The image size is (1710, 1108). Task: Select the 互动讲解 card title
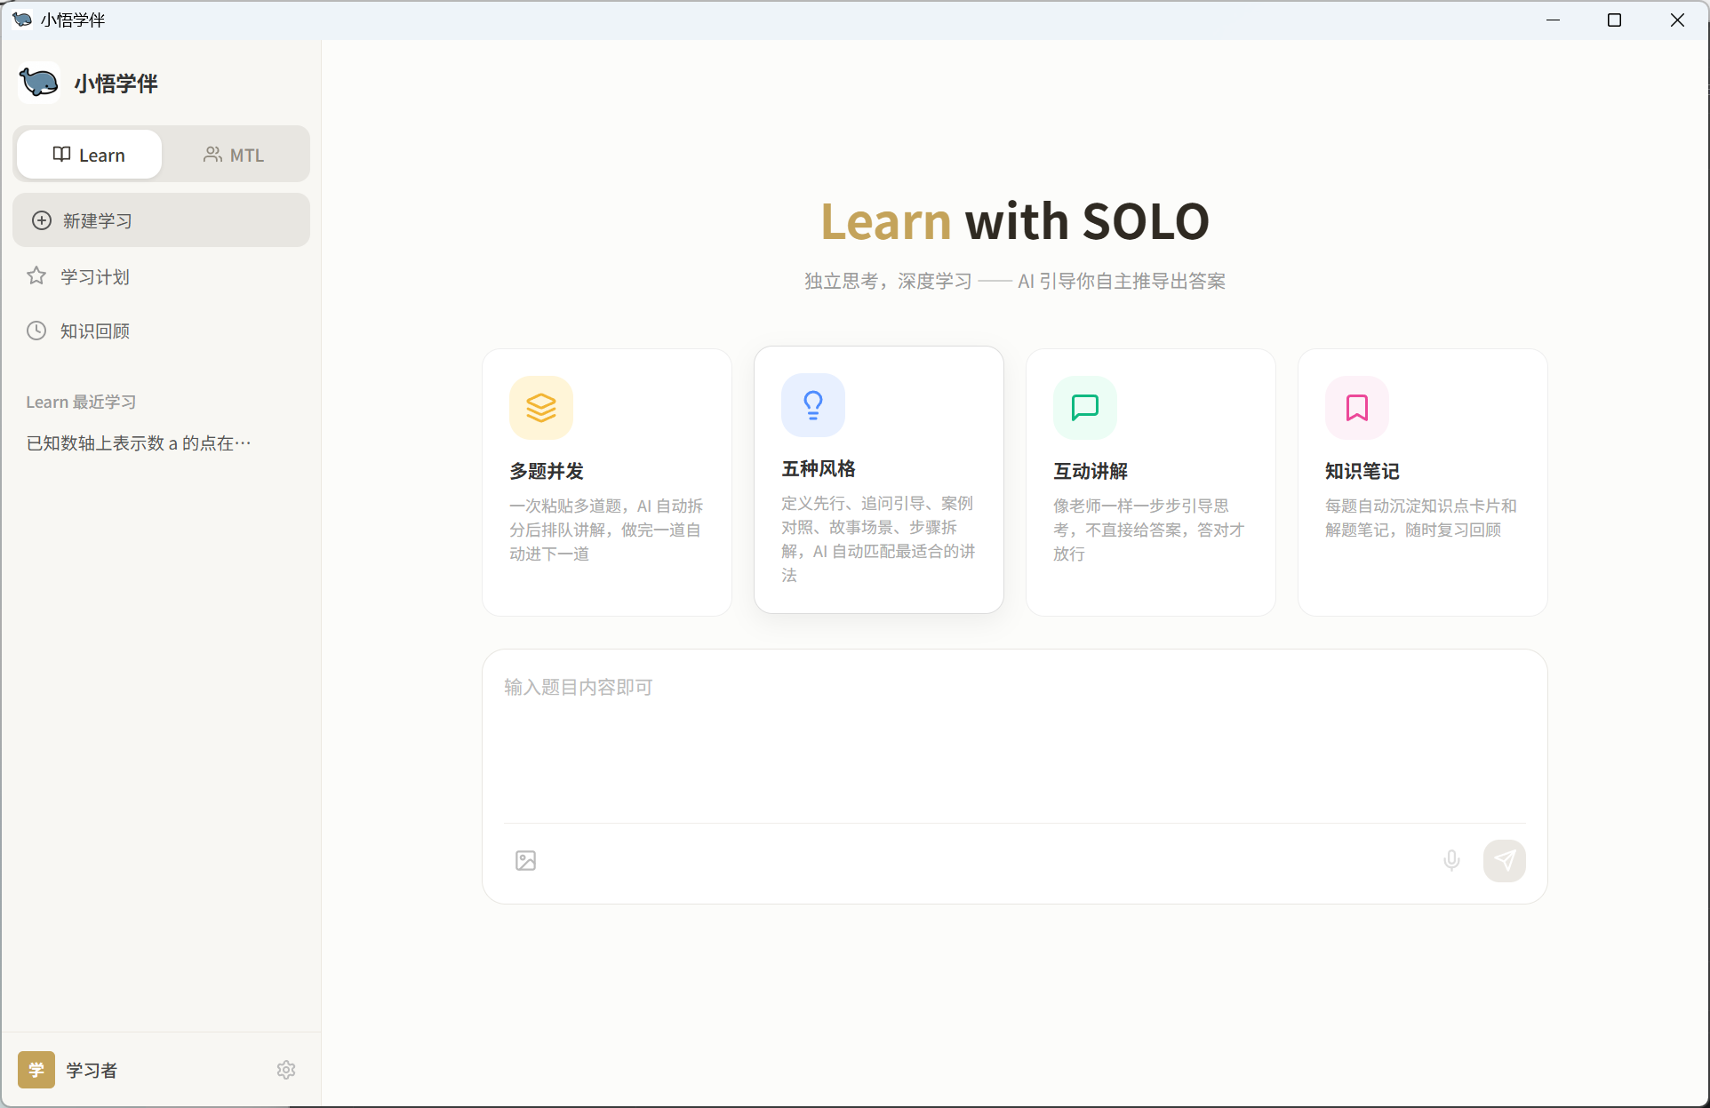point(1091,471)
